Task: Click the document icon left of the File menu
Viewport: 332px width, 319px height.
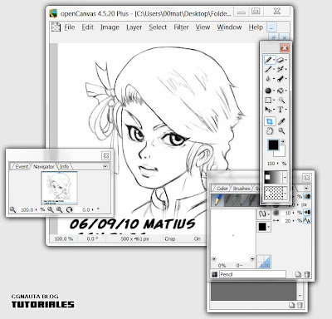Action: [56, 27]
